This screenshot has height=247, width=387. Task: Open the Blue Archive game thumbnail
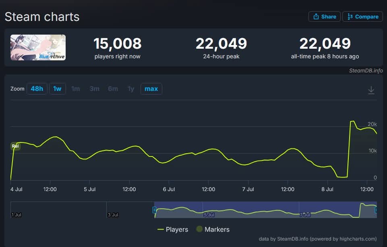pos(38,47)
